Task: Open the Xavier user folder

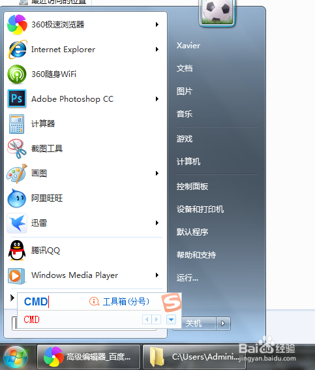Action: tap(188, 46)
